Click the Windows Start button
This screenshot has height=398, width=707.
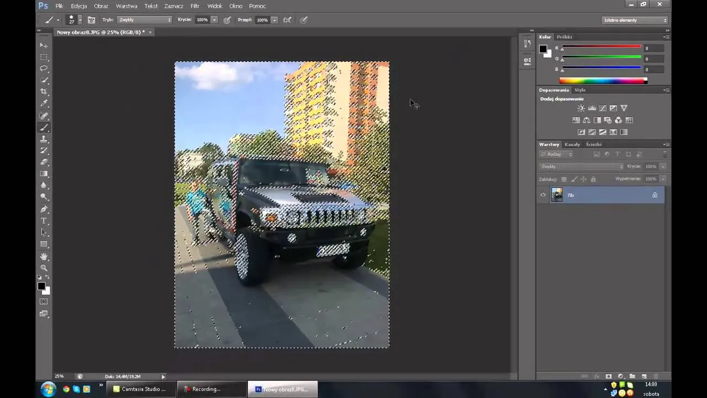point(48,389)
